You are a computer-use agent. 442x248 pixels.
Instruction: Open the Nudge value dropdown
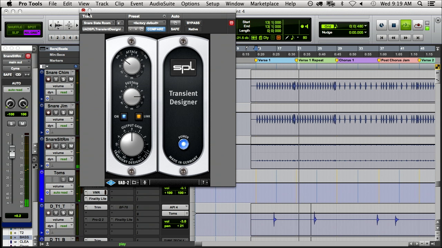(x=365, y=32)
